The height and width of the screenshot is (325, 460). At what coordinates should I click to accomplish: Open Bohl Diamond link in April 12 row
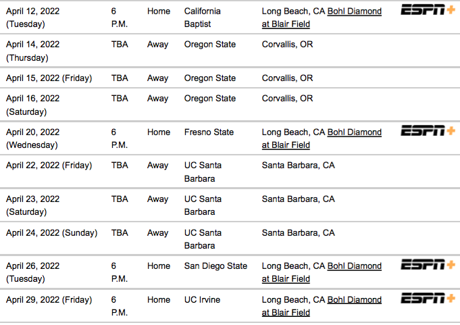pos(322,18)
